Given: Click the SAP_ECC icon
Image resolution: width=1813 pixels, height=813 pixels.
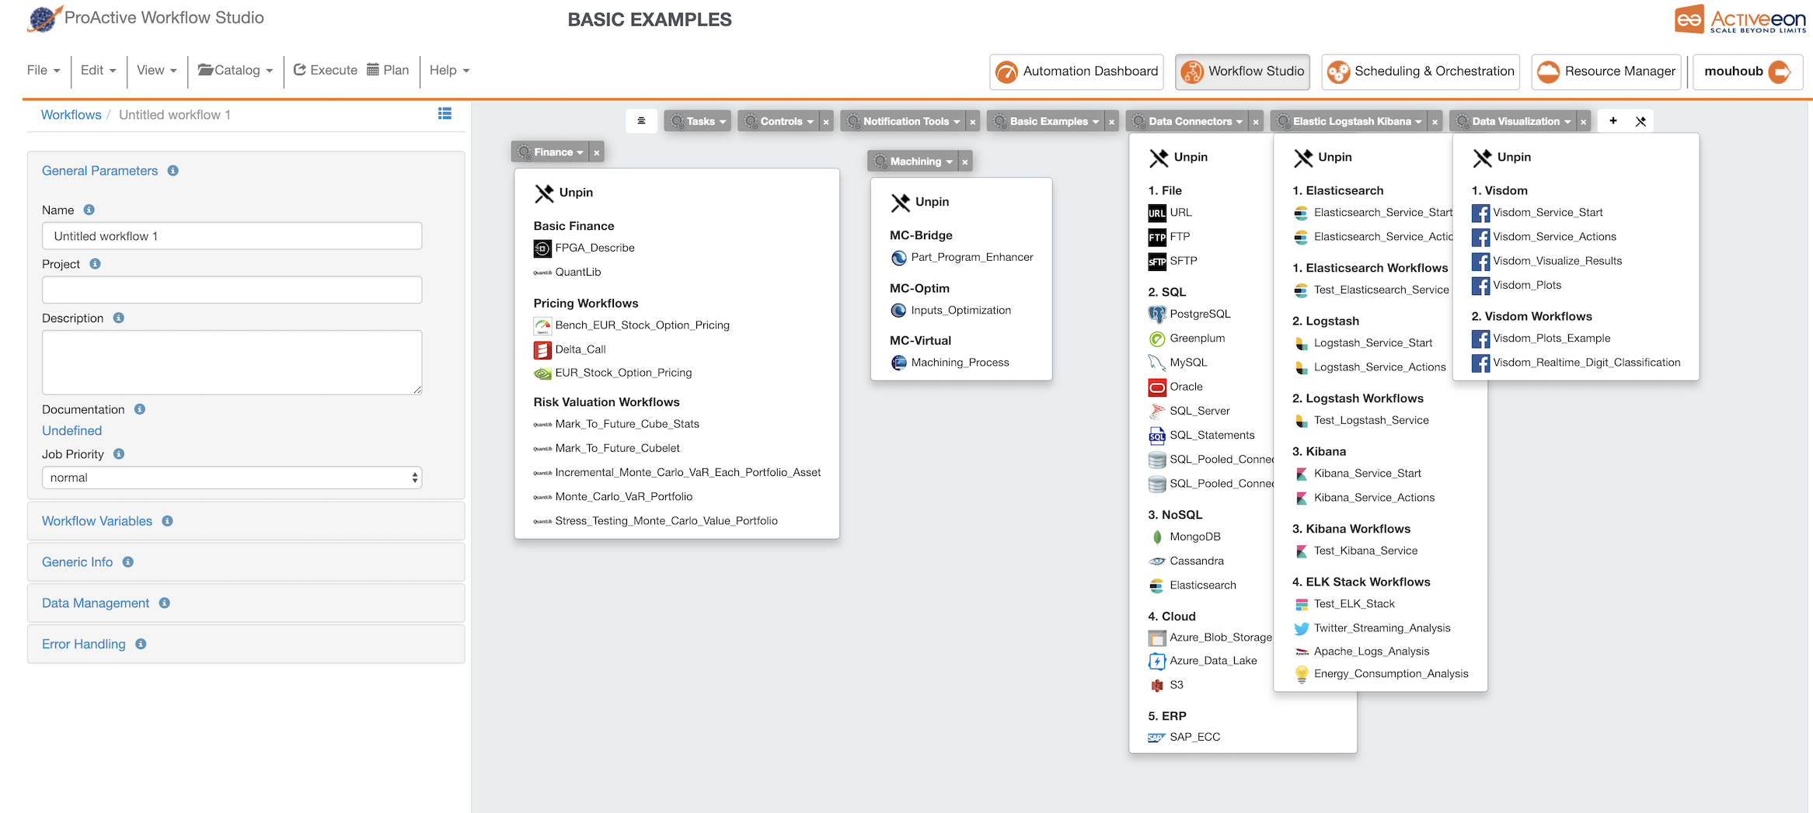Looking at the screenshot, I should click(x=1157, y=738).
